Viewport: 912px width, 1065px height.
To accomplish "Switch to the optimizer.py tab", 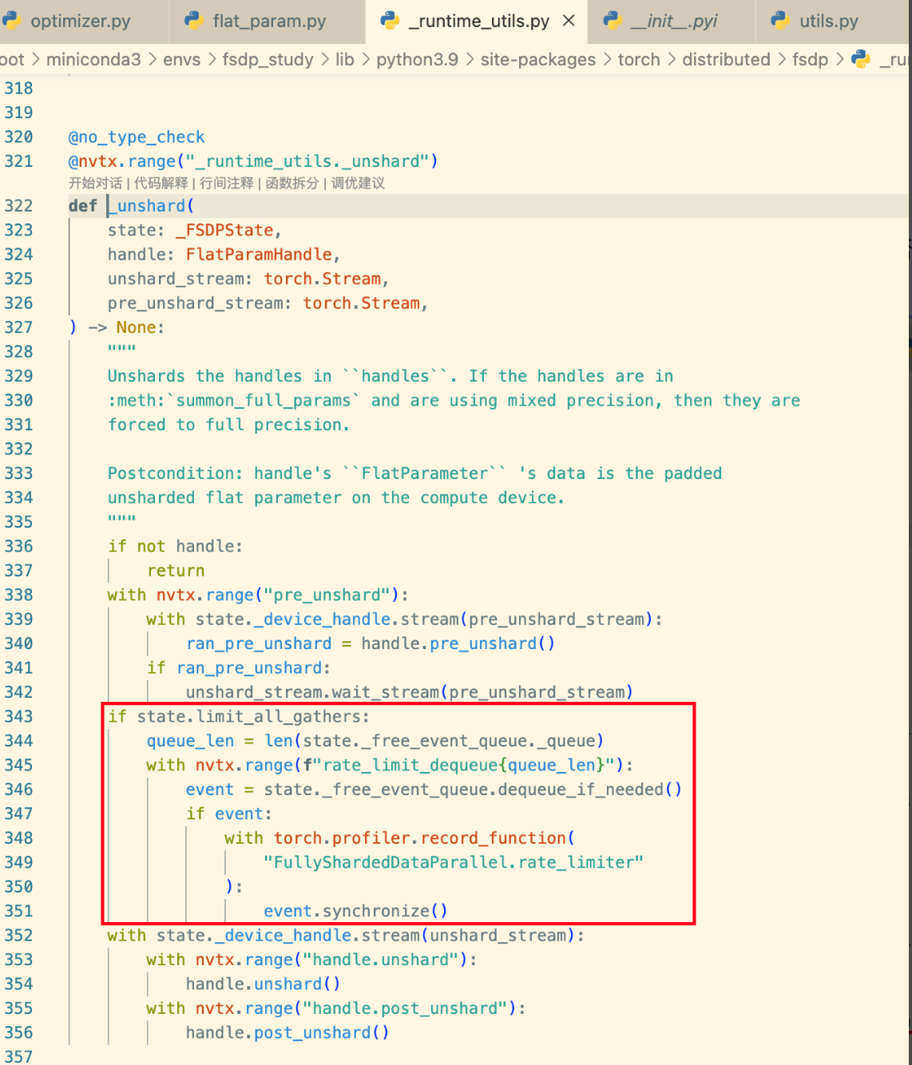I will coord(78,21).
